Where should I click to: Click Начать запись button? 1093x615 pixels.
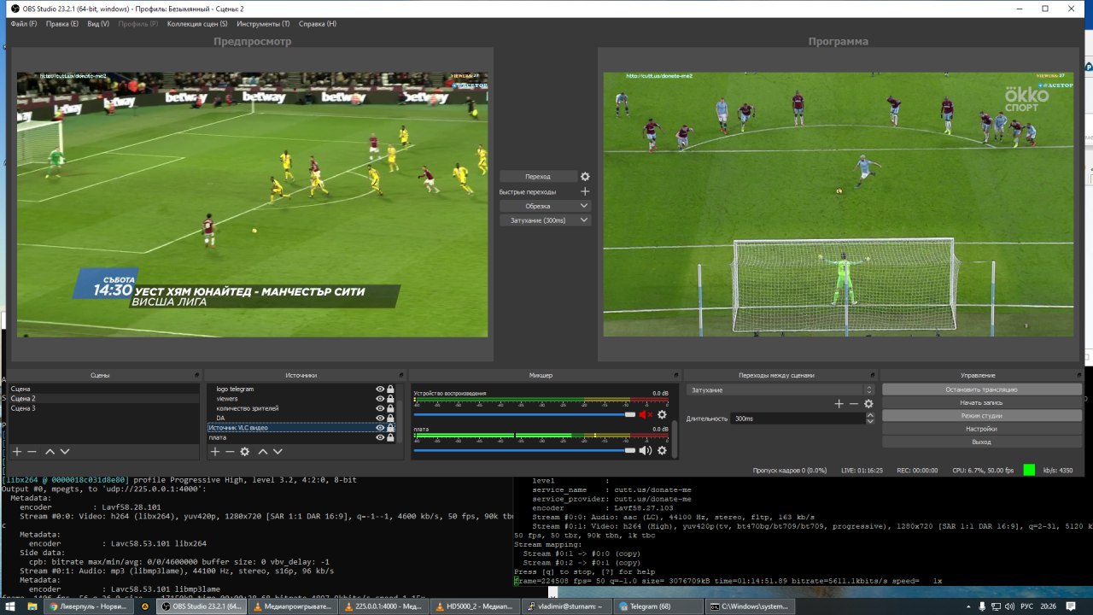pos(981,402)
